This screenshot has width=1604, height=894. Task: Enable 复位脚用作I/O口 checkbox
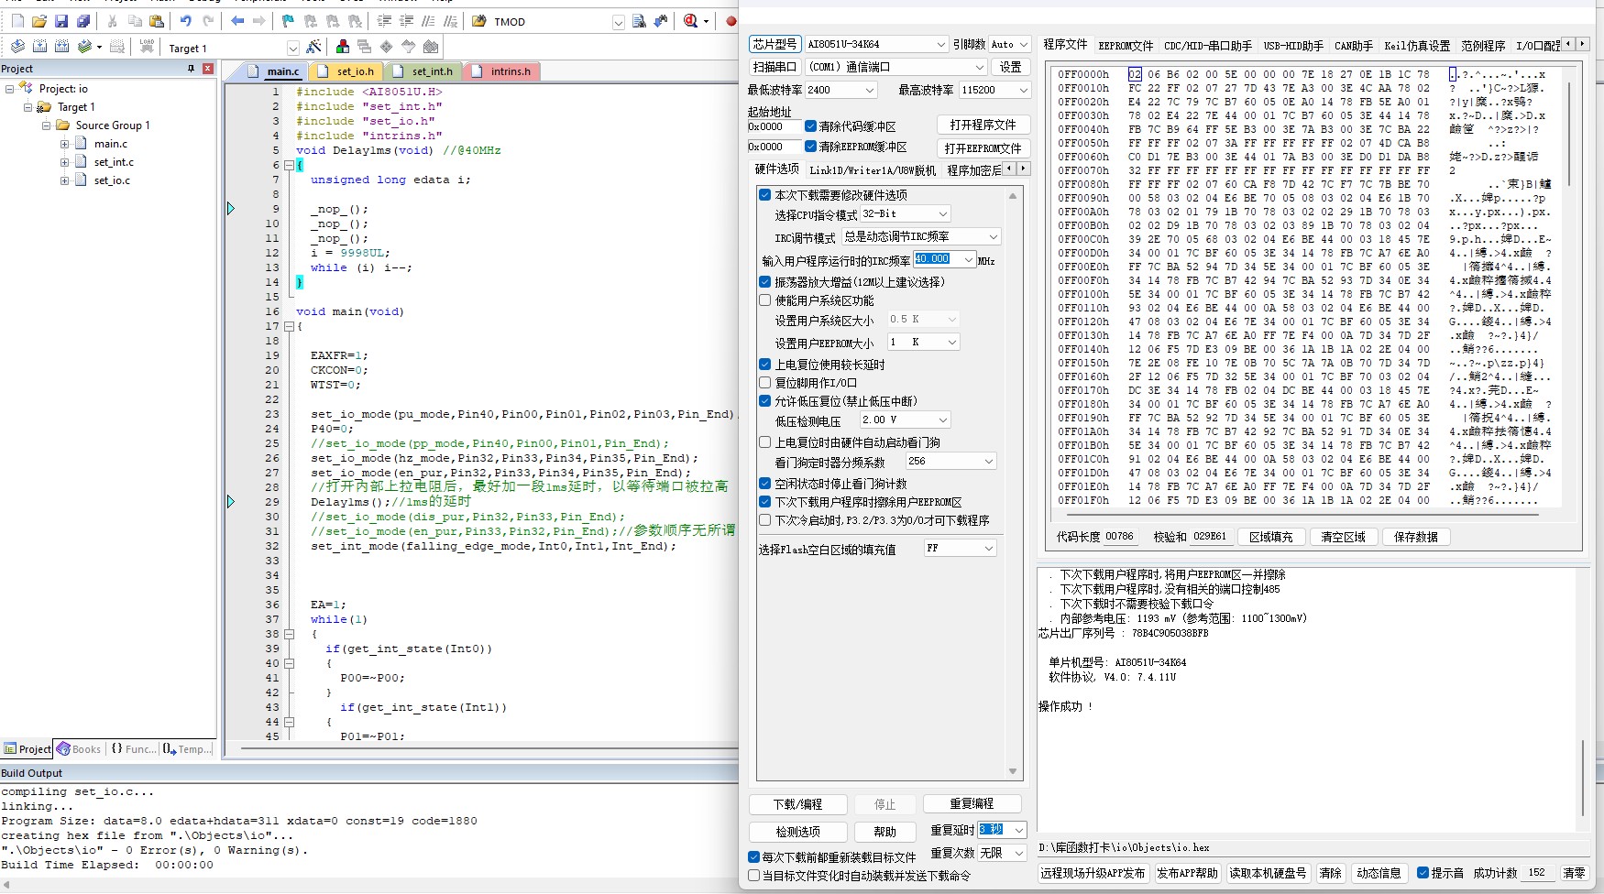[x=764, y=383]
